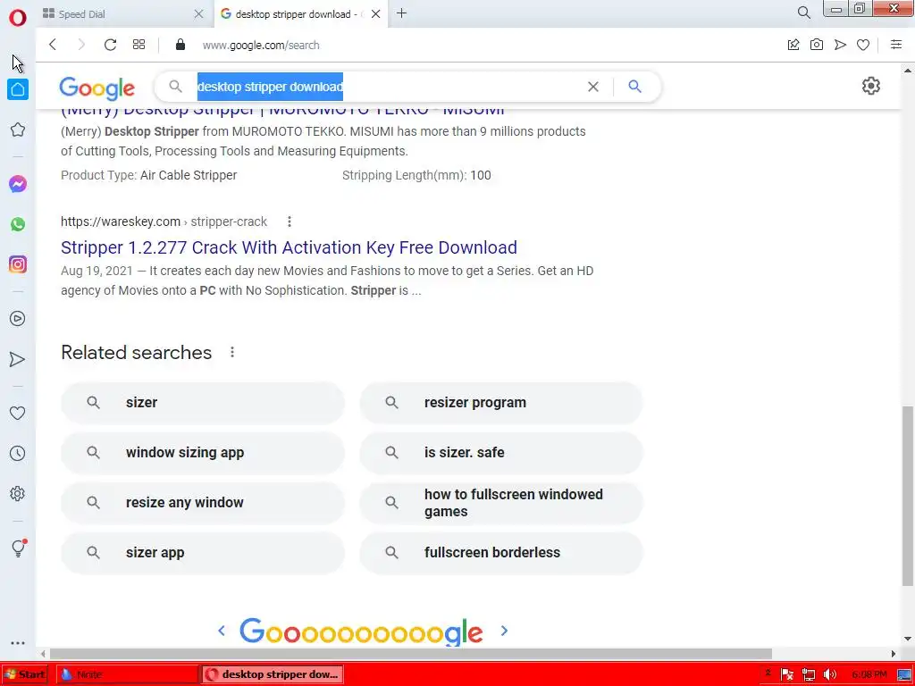The width and height of the screenshot is (915, 686).
Task: Expand hidden system tray icons arrow
Action: pyautogui.click(x=768, y=673)
